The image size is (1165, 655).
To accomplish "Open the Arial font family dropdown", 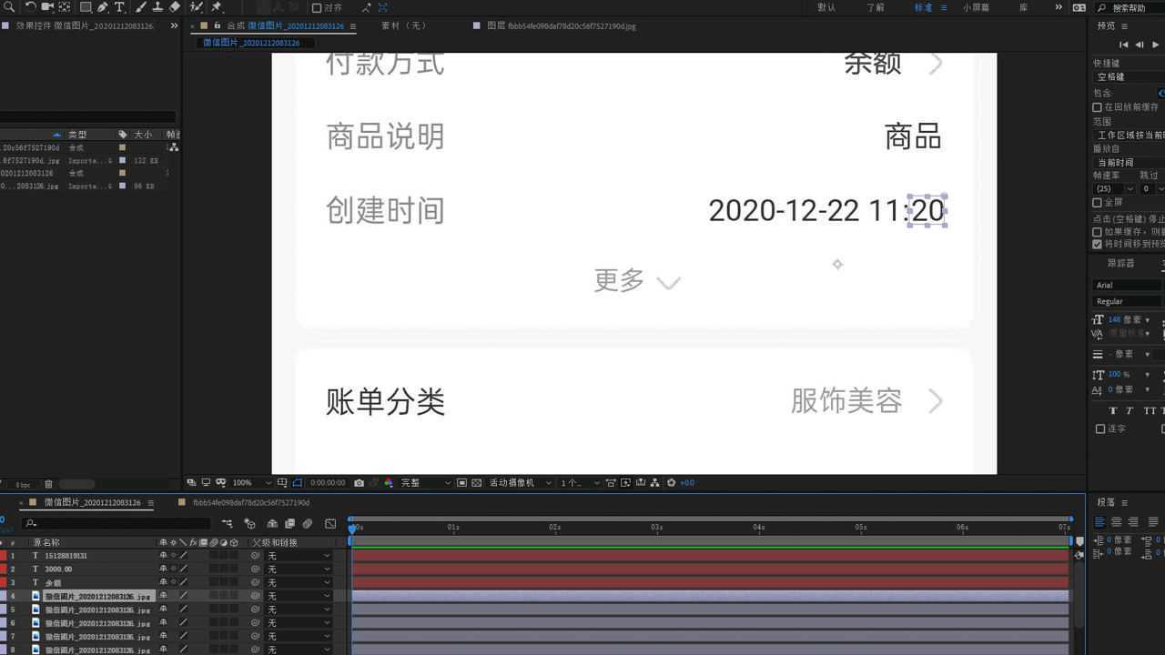I will 1129,285.
